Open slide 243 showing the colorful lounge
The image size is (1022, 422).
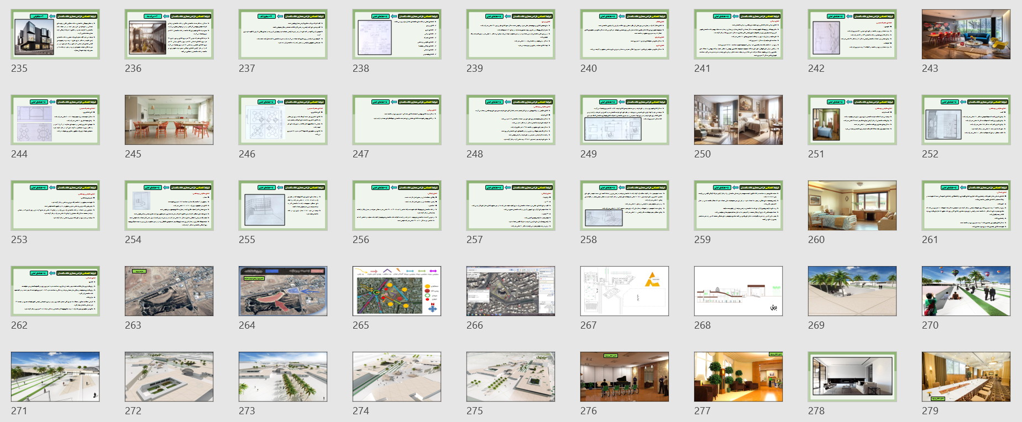(x=966, y=34)
